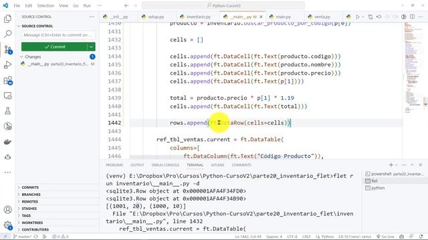The image size is (428, 240).
Task: Open the File menu
Action: (17, 5)
